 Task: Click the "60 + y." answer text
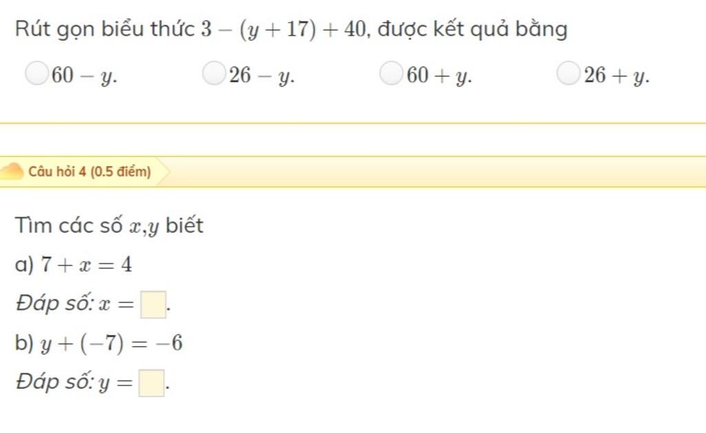click(x=439, y=75)
